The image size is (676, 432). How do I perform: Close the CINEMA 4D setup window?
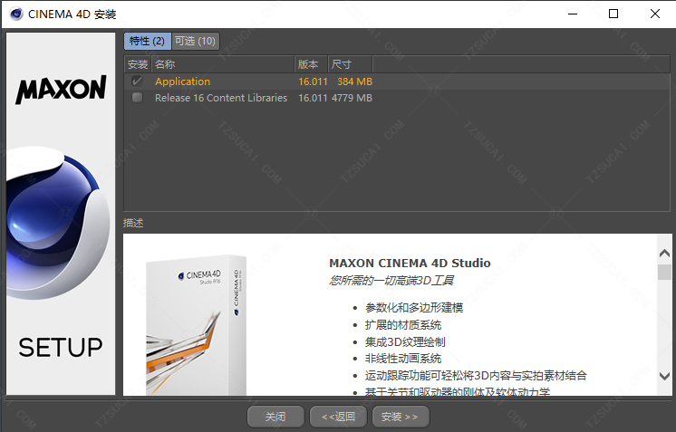(655, 14)
